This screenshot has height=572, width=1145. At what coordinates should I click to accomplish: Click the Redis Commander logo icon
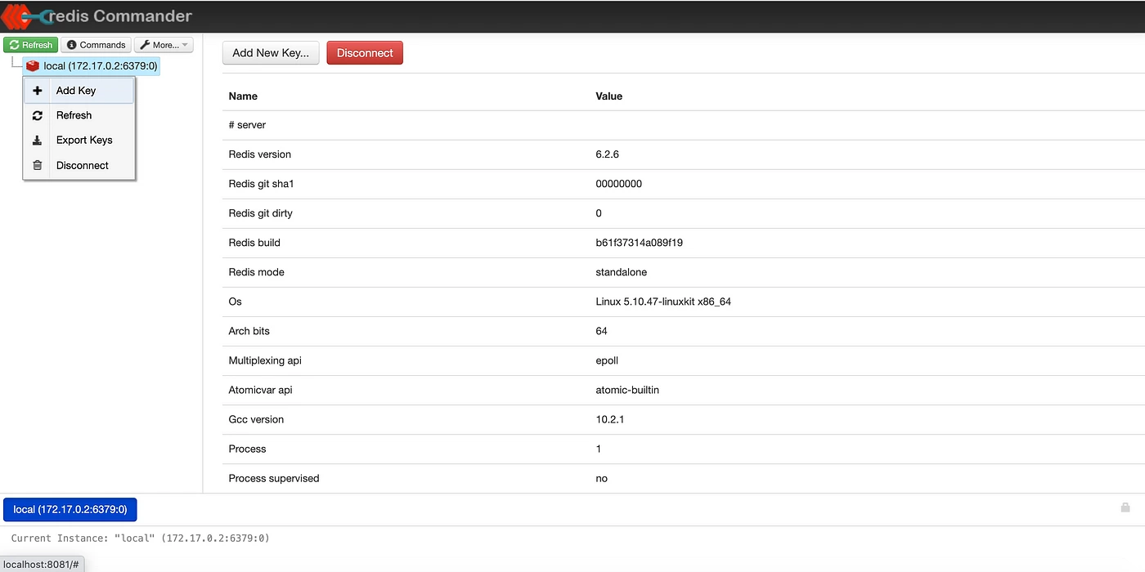click(x=16, y=16)
